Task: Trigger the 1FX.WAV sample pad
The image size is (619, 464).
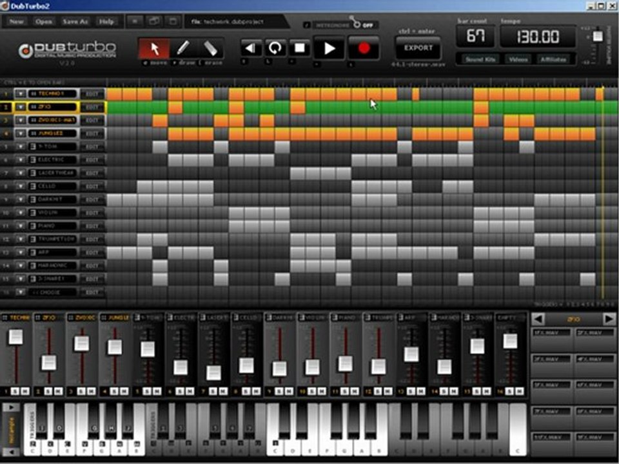Action: pyautogui.click(x=551, y=340)
